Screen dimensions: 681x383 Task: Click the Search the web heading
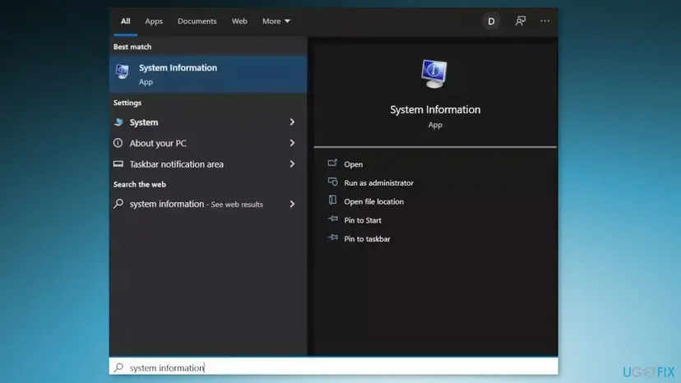click(140, 184)
